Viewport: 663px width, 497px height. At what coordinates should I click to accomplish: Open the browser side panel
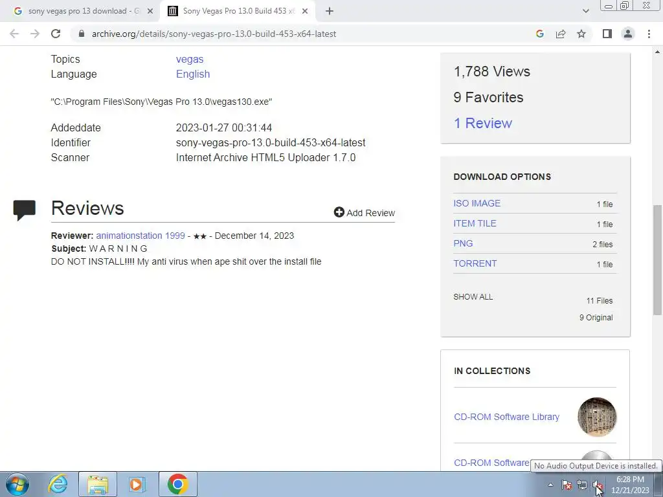coord(607,34)
